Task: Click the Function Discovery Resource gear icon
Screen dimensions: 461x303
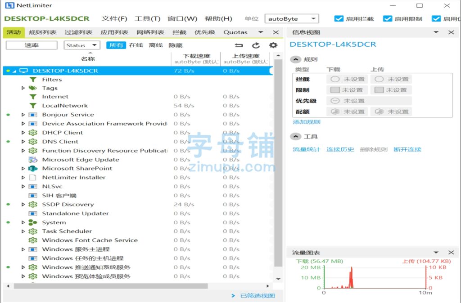Action: coord(32,151)
